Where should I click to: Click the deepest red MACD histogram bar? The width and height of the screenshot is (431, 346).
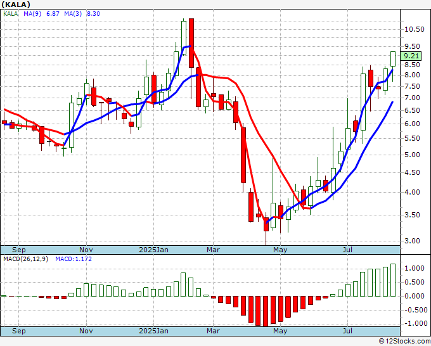pos(266,311)
